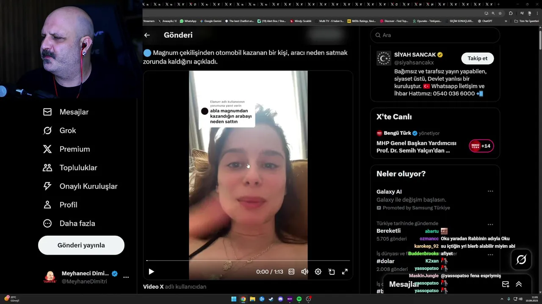Open IMDb Ratings bookmark

click(361, 21)
